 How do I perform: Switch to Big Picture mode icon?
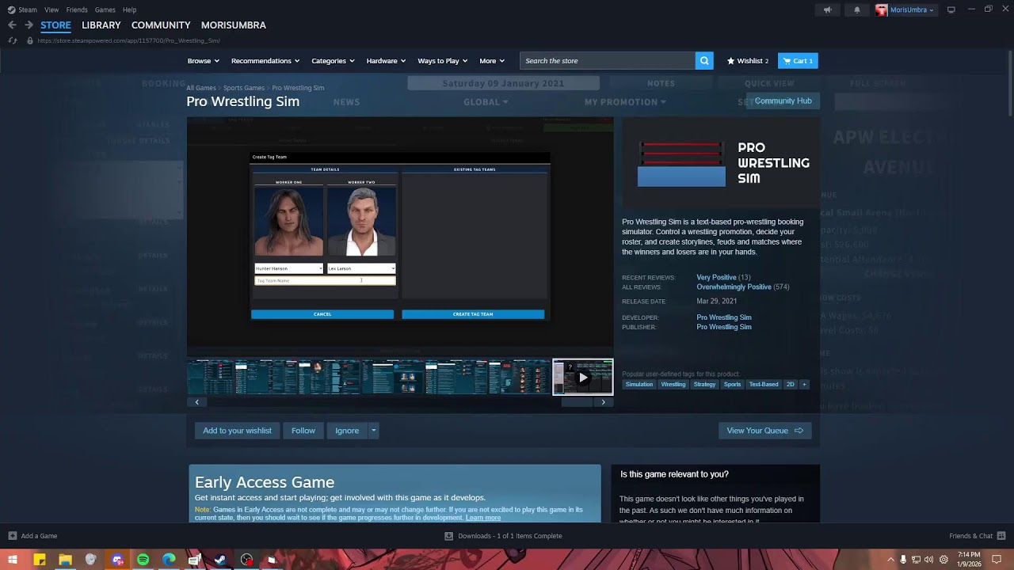pos(951,9)
